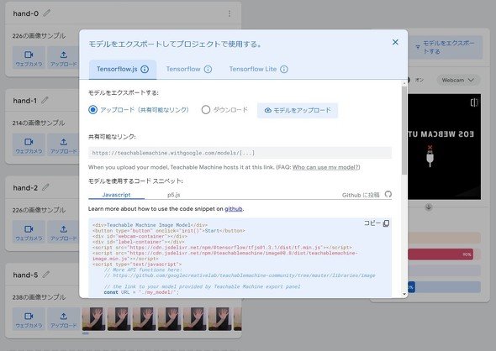
Task: Open the Webcam source dropdown
Action: [457, 81]
